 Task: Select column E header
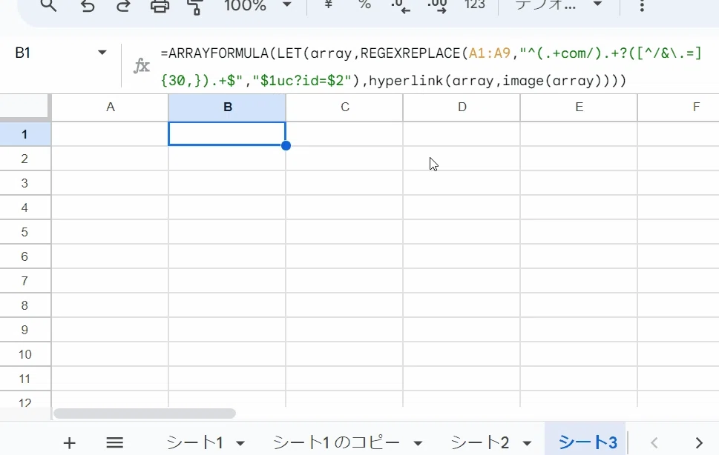click(580, 107)
